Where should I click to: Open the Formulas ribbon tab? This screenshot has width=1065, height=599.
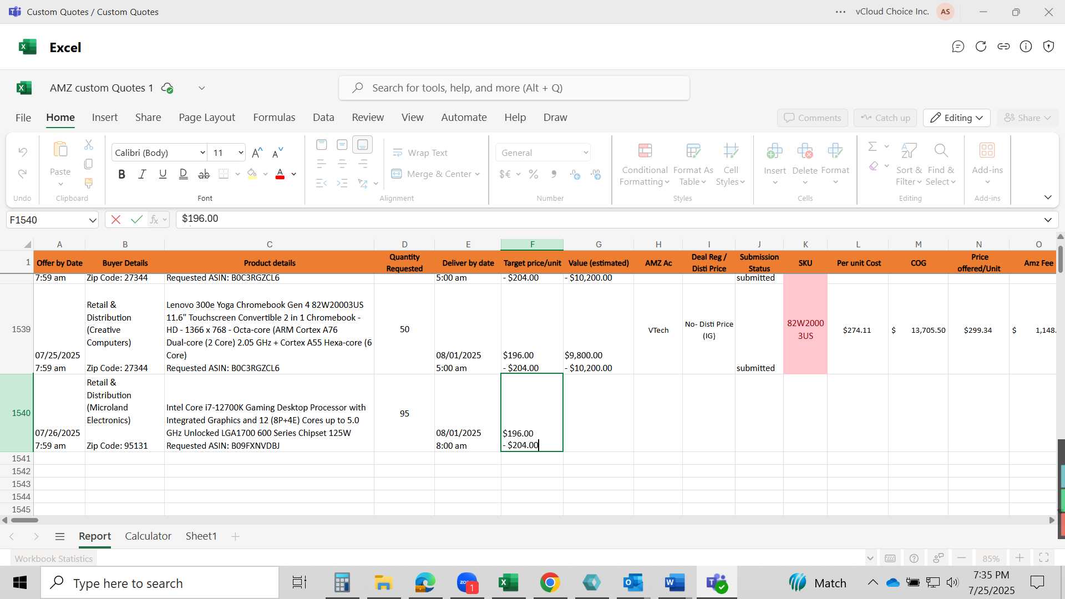(274, 118)
